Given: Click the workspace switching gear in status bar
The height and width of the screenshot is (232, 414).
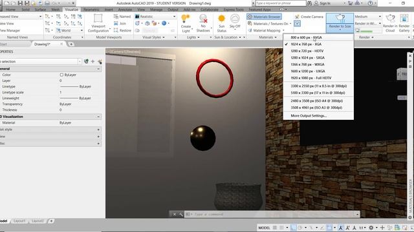Looking at the screenshot, I should (371, 227).
